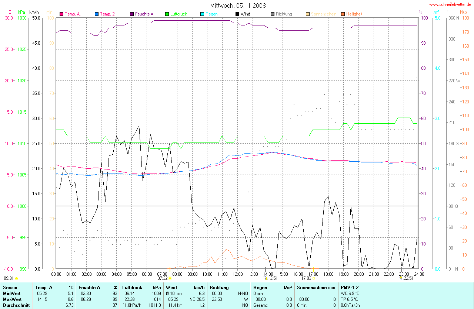This screenshot has width=474, height=309.
Task: Click the max temperature time 14:15
Action: click(x=42, y=299)
